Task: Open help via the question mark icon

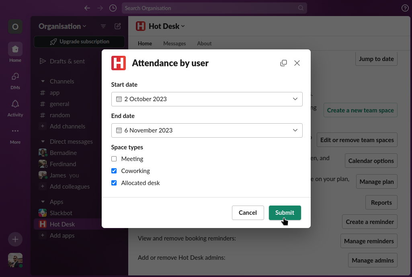Action: [405, 8]
